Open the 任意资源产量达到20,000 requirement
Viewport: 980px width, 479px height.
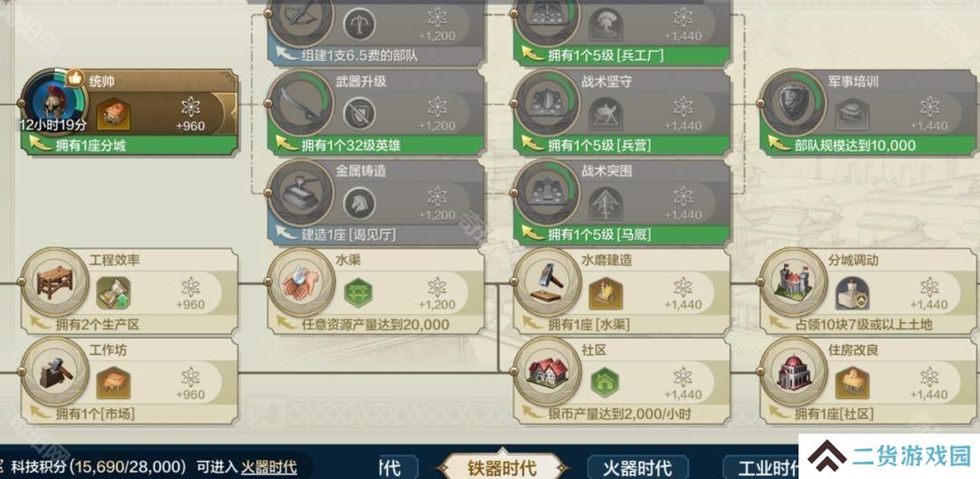(x=376, y=325)
